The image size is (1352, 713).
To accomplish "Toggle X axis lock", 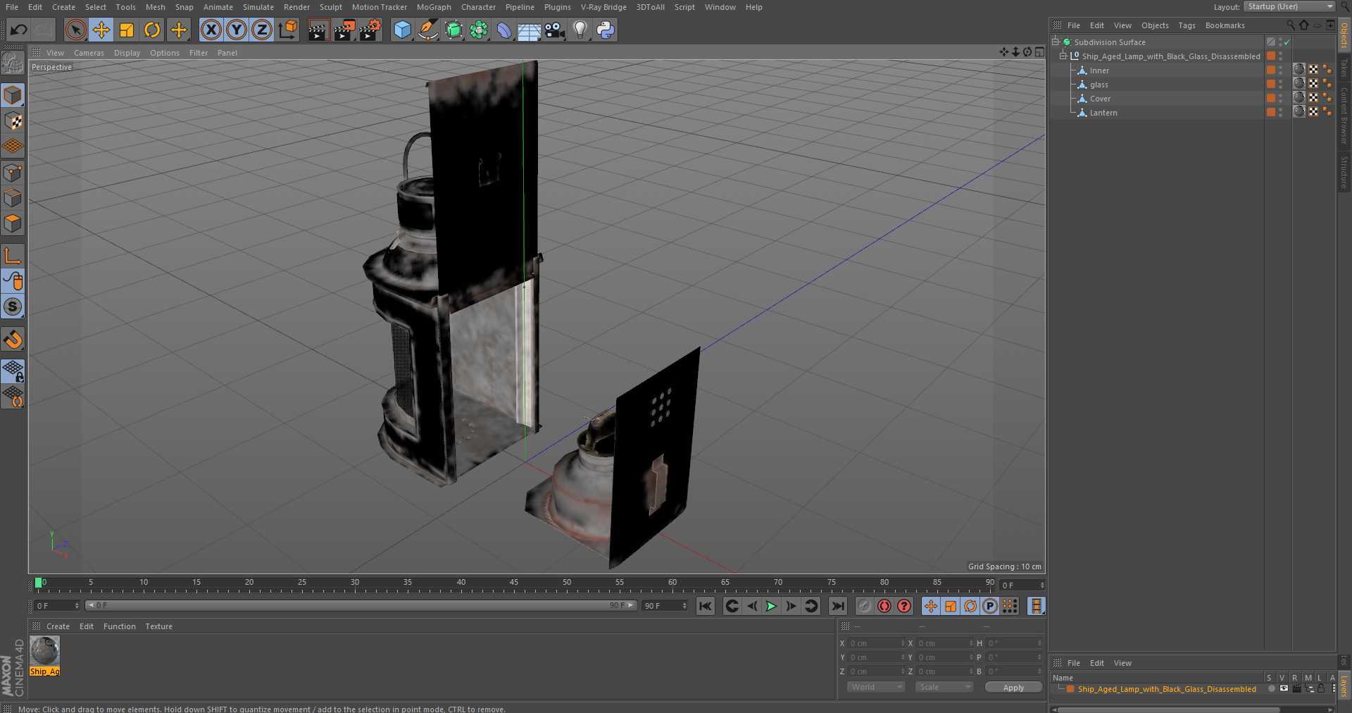I will pos(211,30).
